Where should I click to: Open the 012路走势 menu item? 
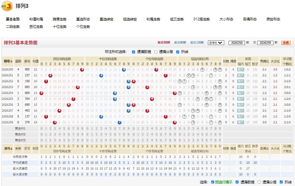[202, 19]
